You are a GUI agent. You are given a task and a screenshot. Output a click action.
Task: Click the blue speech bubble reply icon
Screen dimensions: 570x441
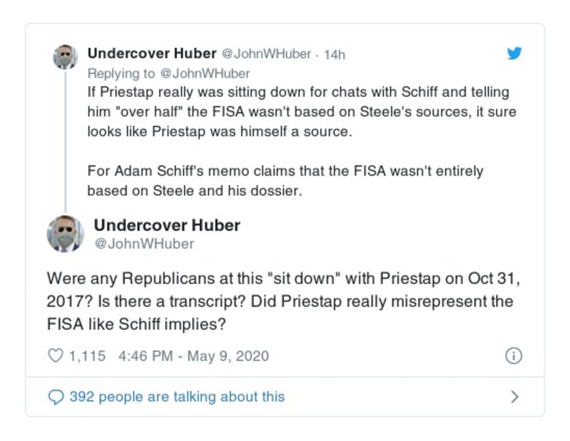55,396
